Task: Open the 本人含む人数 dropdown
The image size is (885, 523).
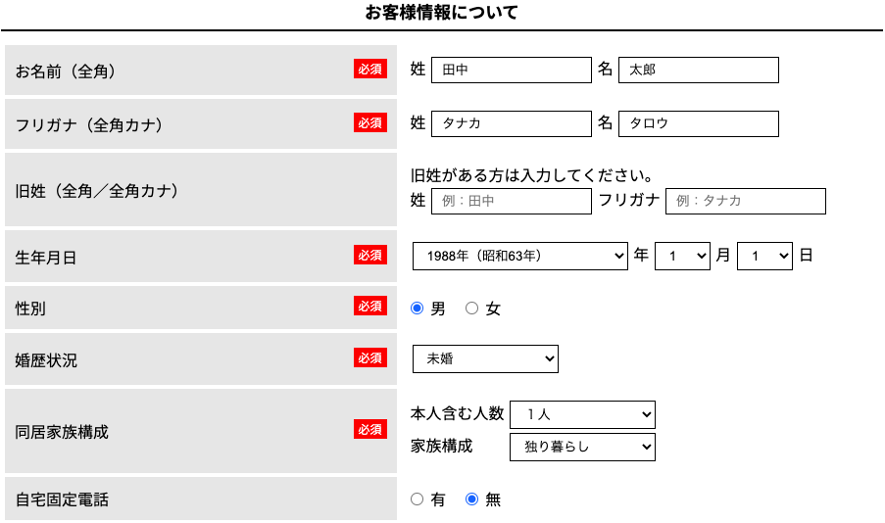Action: coord(582,414)
